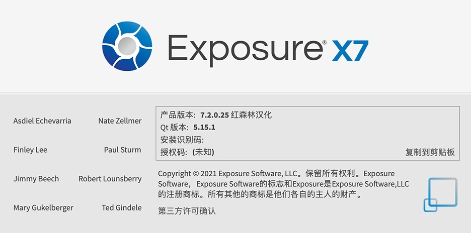Click the name Robert Lounsberry

click(110, 179)
